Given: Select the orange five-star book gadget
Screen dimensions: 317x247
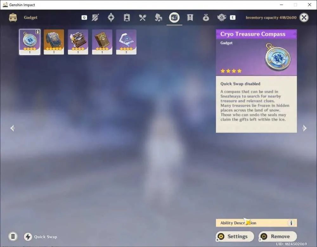Looking at the screenshot, I should [54, 42].
